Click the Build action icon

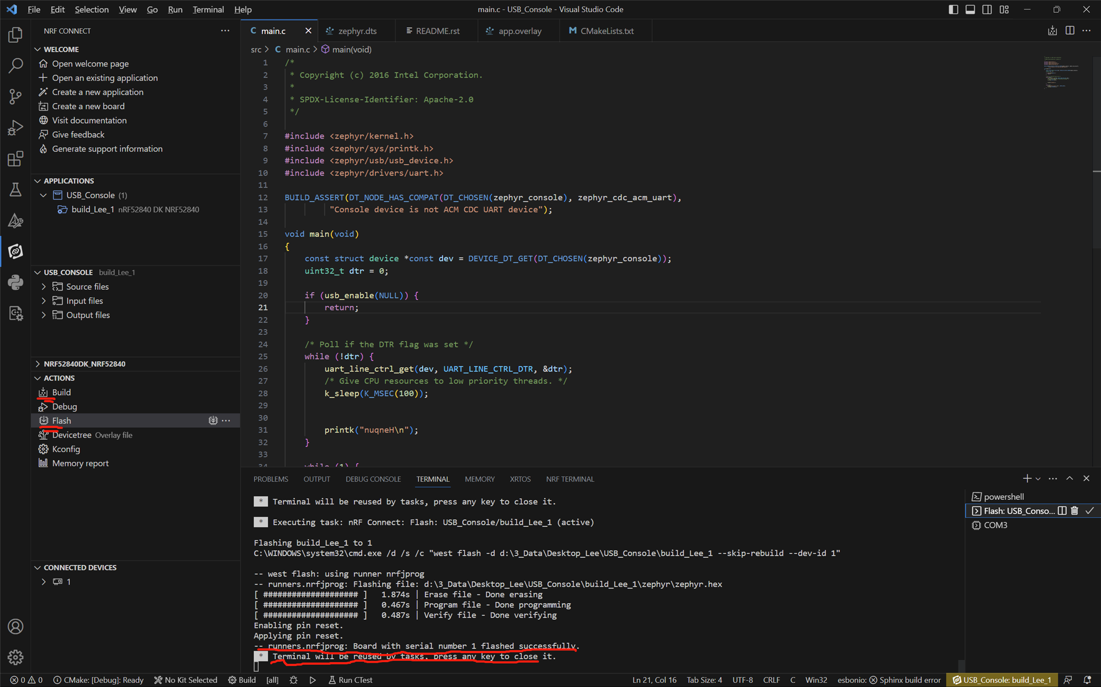click(43, 392)
